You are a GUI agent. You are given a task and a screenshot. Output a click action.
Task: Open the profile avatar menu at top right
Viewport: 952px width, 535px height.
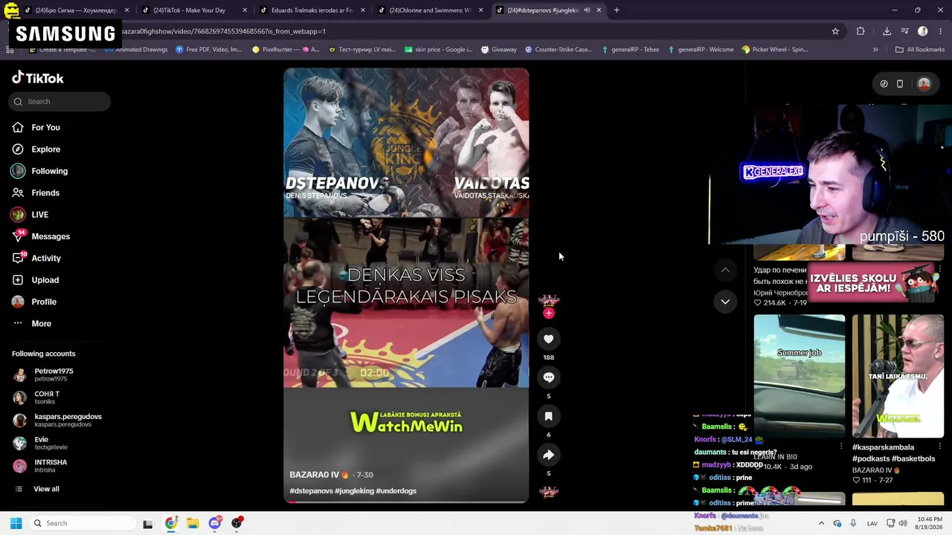(924, 84)
